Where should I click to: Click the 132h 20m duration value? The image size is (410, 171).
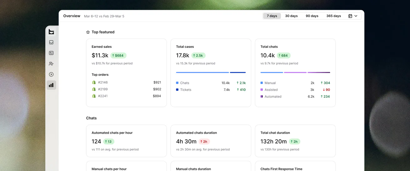[273, 141]
